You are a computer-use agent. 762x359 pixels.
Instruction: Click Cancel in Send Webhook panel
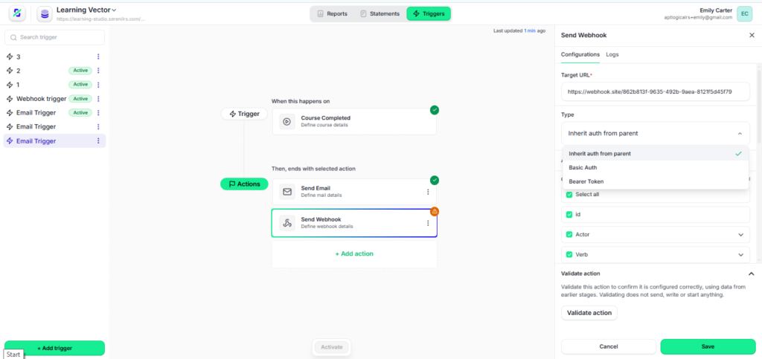(x=608, y=346)
